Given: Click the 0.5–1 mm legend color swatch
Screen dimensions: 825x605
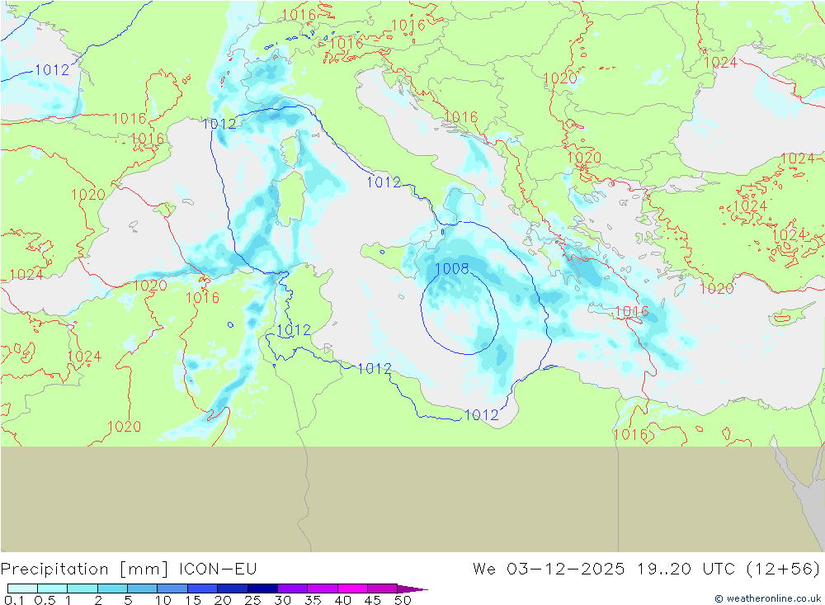Looking at the screenshot, I should tap(53, 588).
